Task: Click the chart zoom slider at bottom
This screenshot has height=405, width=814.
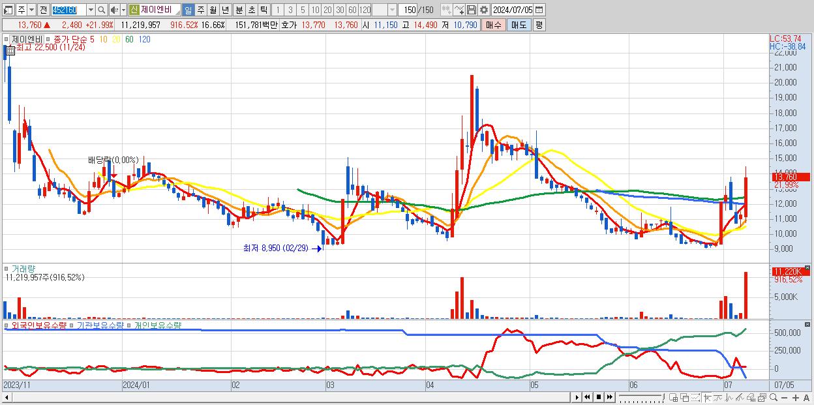Action: coord(642,397)
